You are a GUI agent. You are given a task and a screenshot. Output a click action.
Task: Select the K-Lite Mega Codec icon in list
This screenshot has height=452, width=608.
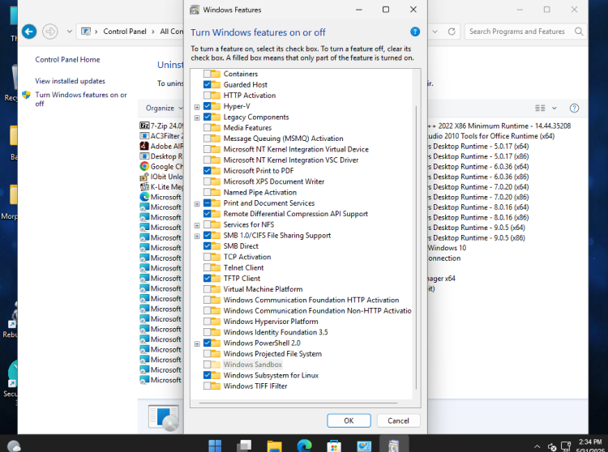point(144,186)
